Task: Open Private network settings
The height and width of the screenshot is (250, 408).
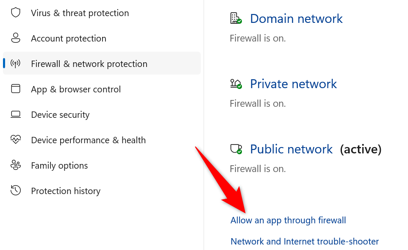Action: pos(294,83)
